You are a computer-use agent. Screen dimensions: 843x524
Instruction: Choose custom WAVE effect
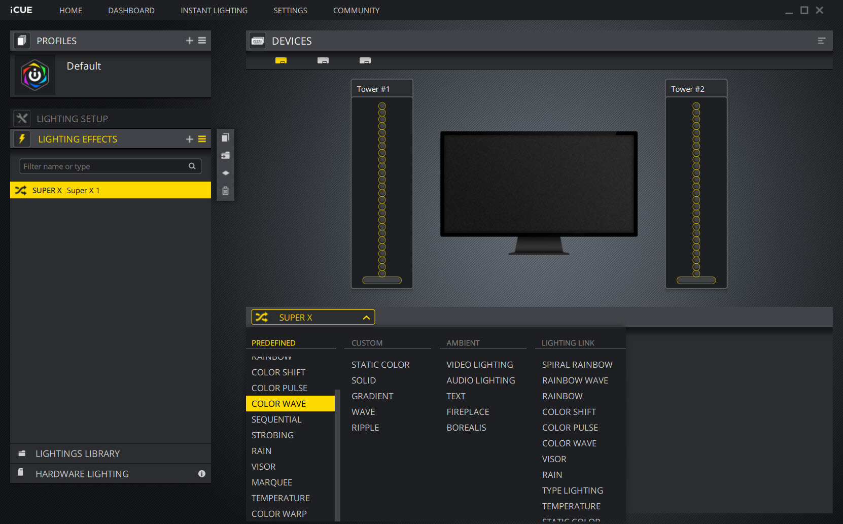tap(363, 412)
